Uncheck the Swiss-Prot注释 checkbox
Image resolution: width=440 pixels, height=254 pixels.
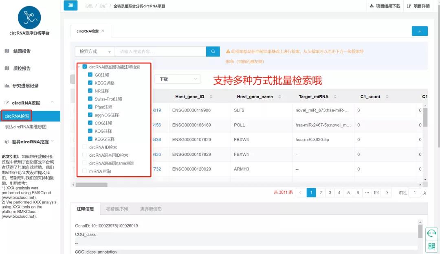(x=90, y=99)
